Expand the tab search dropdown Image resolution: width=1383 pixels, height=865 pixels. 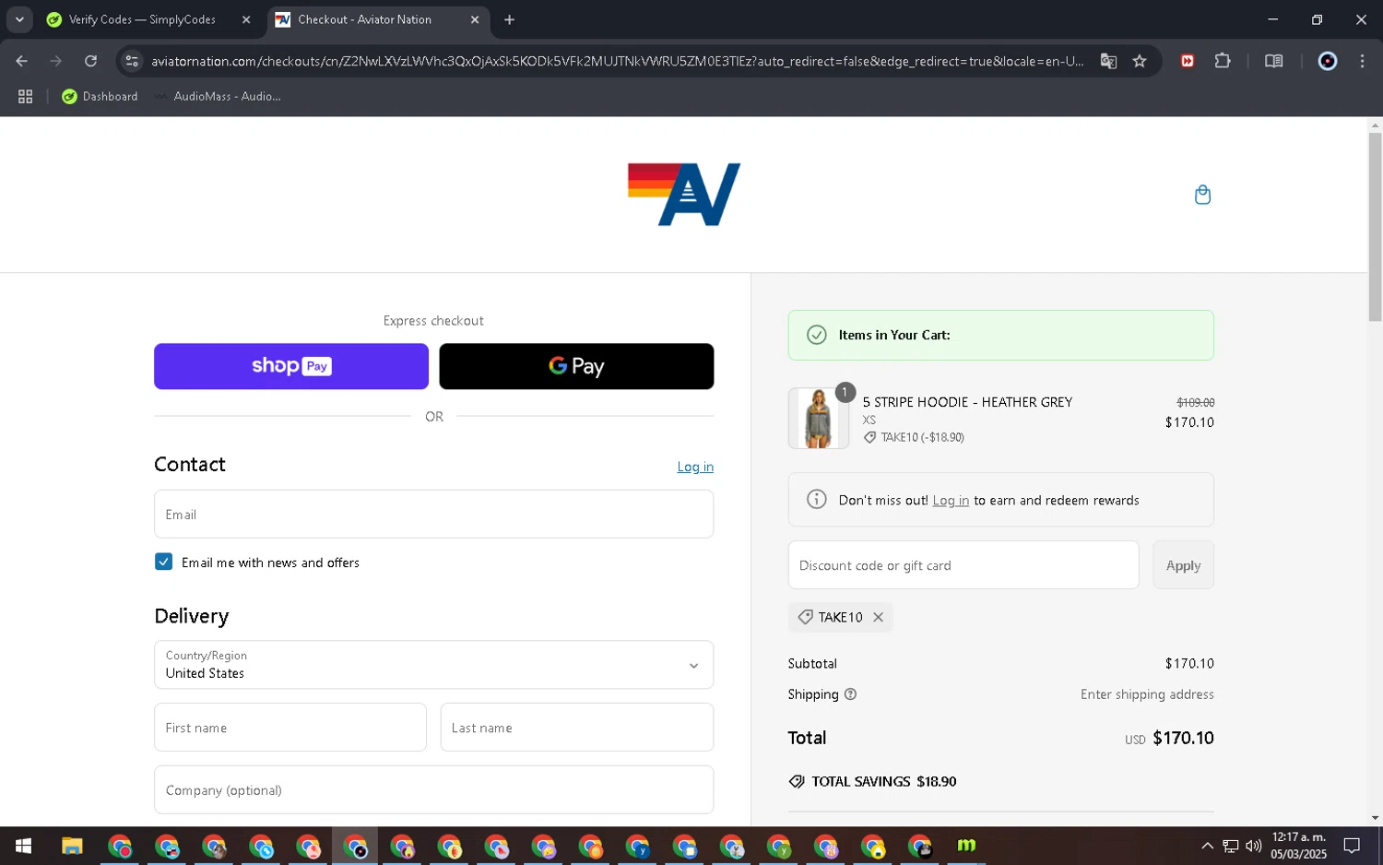[x=19, y=19]
